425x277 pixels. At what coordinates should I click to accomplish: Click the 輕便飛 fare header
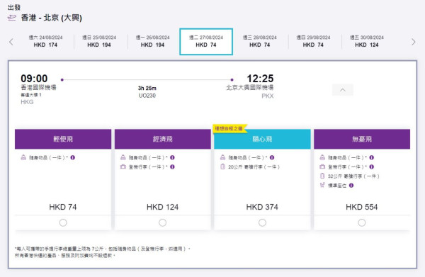[x=63, y=139]
